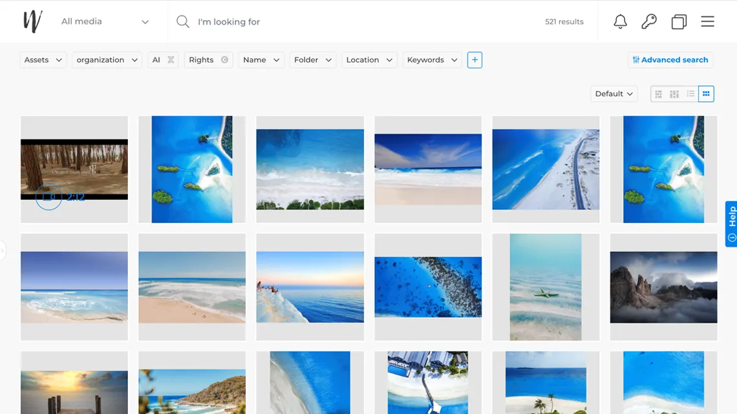Open the AI filter
The height and width of the screenshot is (414, 737).
(x=163, y=60)
